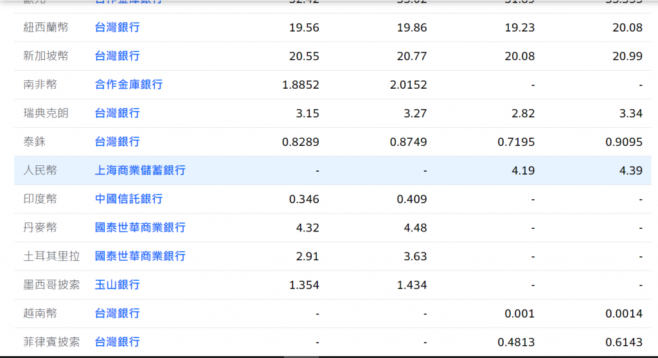The image size is (658, 358).
Task: Click the value 0.001 in 越南幣 row
Action: pos(519,313)
